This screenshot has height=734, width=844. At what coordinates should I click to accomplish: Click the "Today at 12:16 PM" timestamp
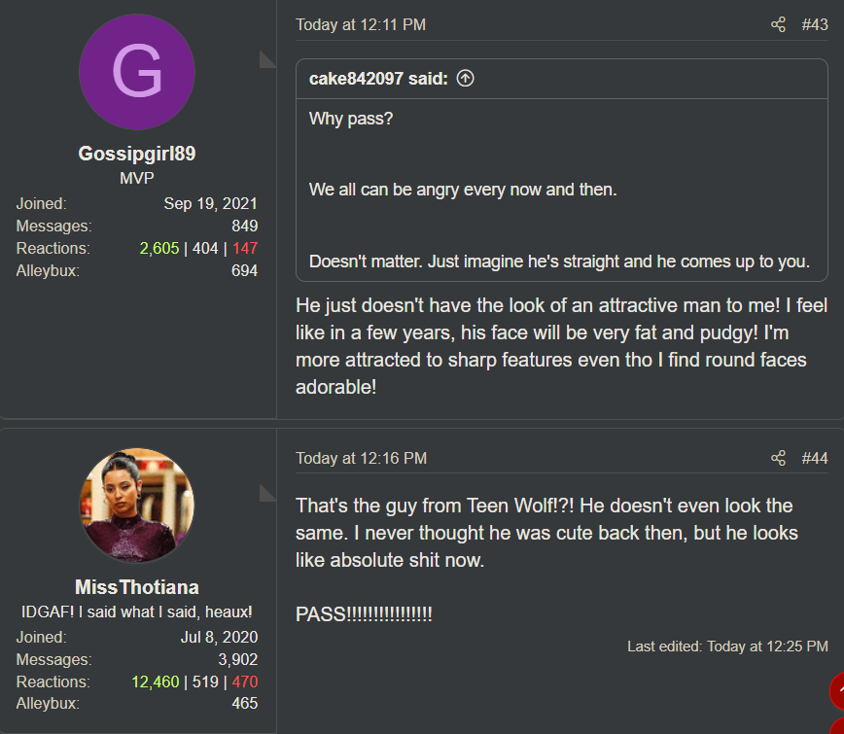coord(361,459)
